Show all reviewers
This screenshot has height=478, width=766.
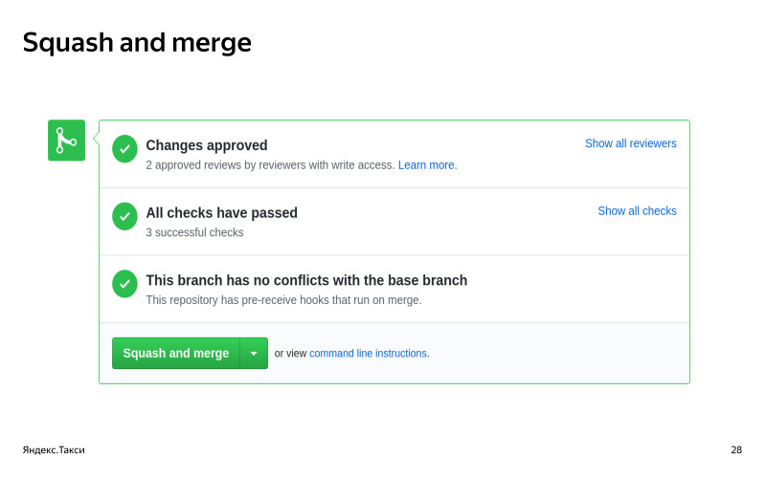630,143
